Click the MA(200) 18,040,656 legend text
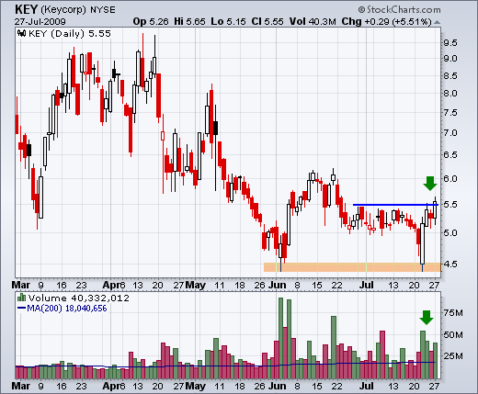The image size is (478, 394). [67, 309]
